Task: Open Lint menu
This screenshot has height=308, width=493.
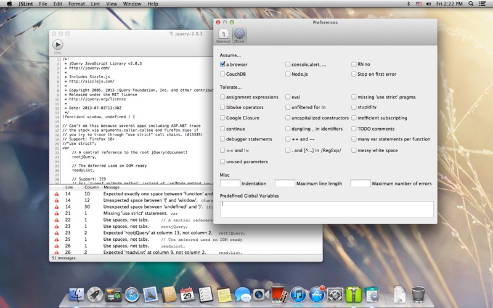Action: pos(96,4)
